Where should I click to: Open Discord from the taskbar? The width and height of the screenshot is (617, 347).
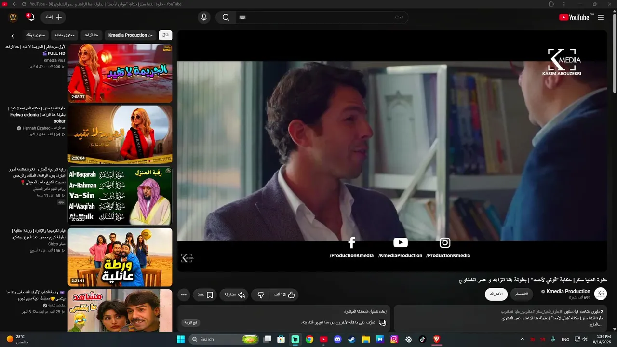click(x=337, y=339)
